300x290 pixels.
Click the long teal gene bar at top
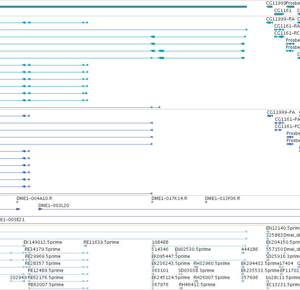(123, 7)
